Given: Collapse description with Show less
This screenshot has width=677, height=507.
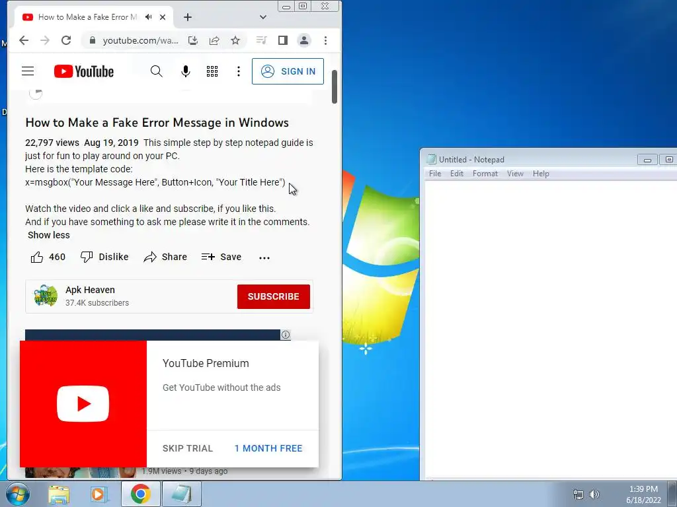Looking at the screenshot, I should (x=49, y=235).
